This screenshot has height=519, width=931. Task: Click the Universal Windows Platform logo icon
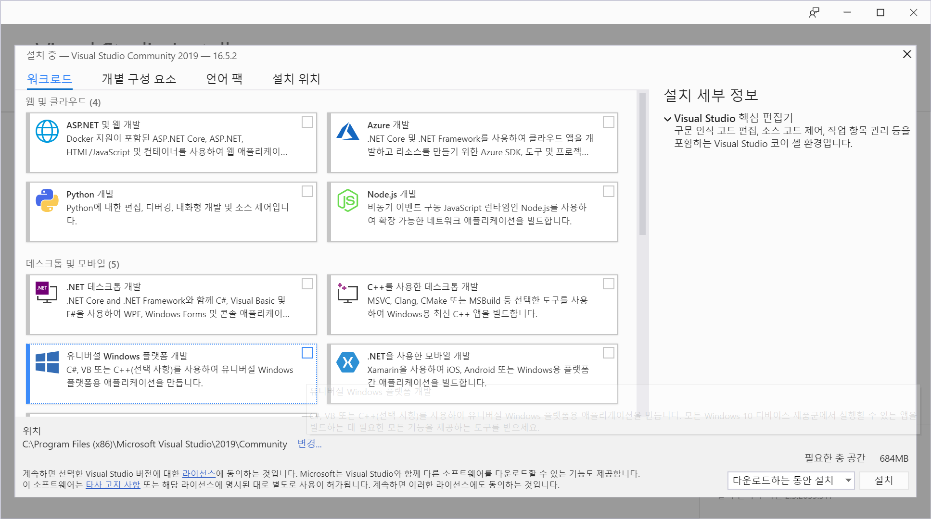pos(47,362)
